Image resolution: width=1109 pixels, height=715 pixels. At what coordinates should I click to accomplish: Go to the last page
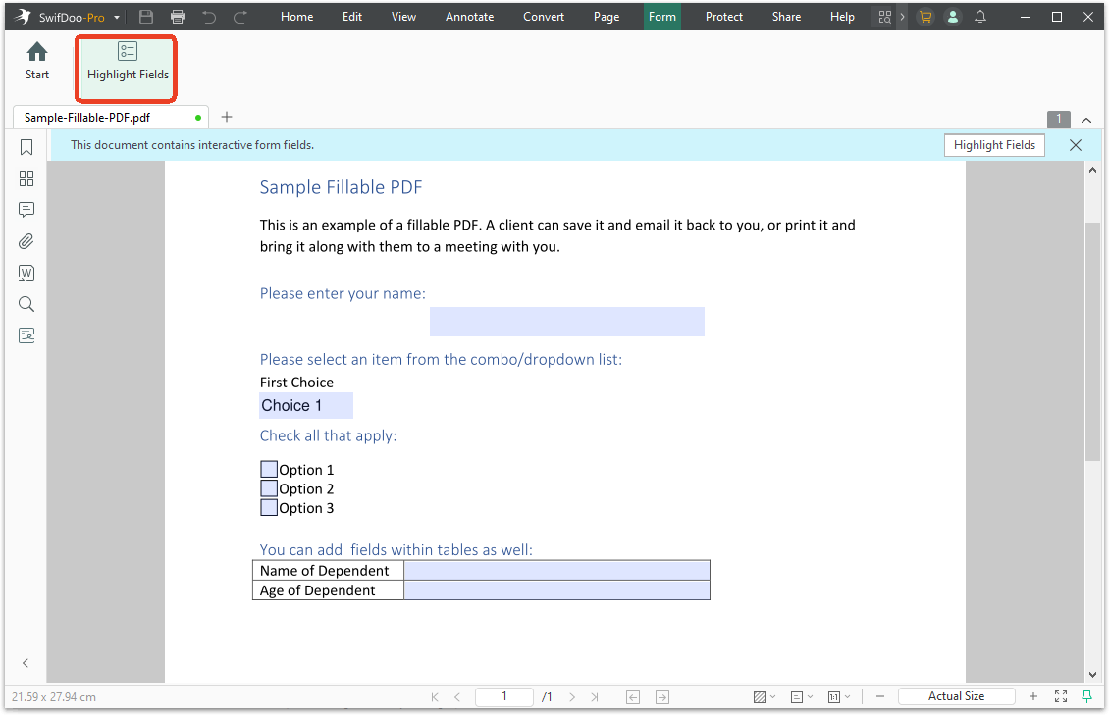[595, 697]
